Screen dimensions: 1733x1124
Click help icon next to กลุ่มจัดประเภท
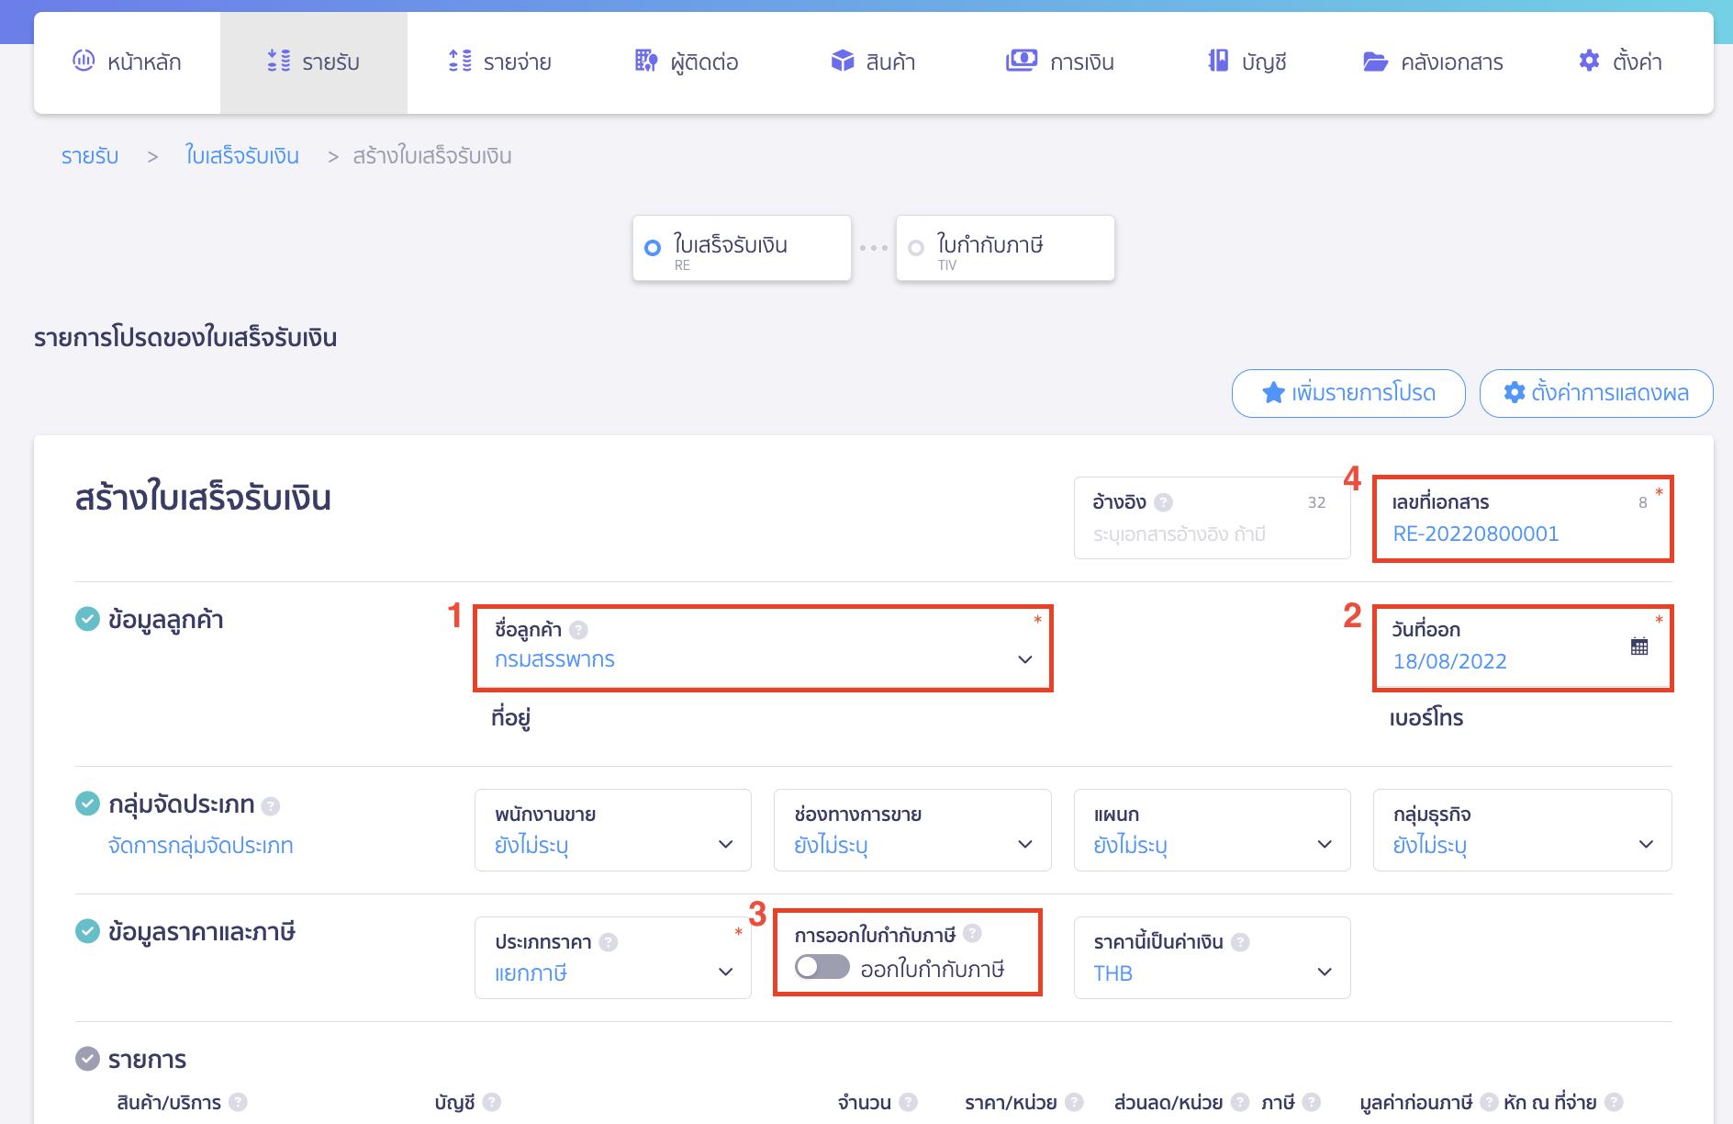271,806
